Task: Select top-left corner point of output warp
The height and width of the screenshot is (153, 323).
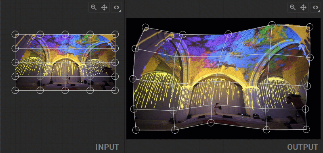Action: [145, 27]
